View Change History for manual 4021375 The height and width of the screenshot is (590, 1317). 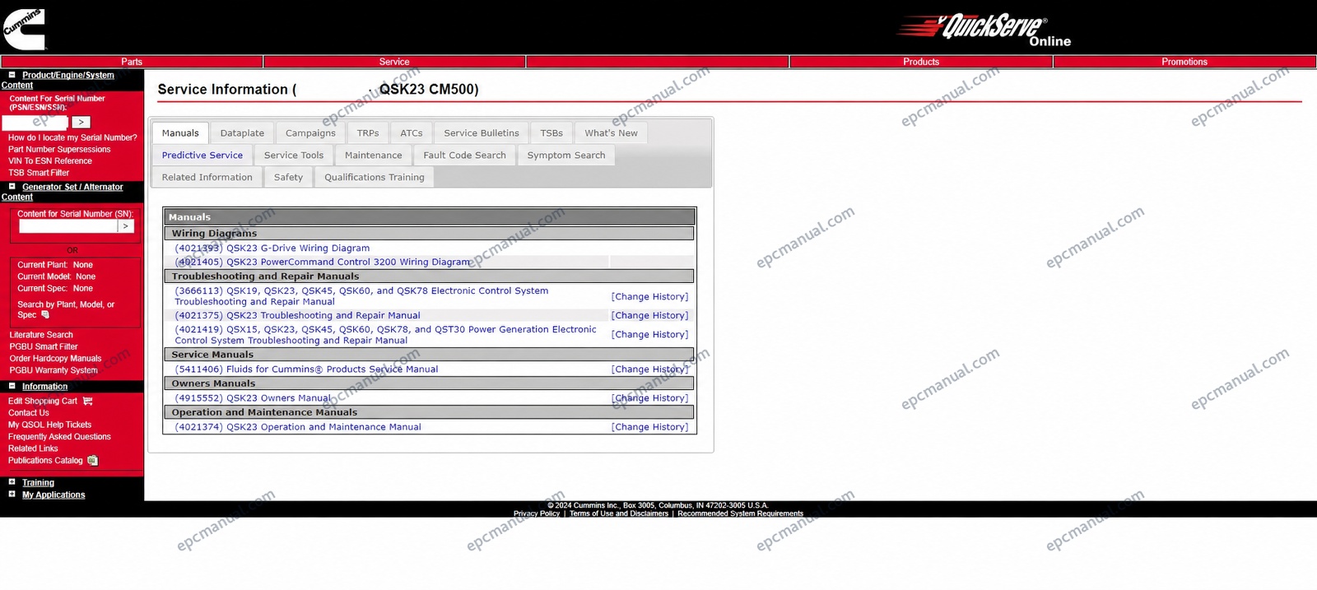649,315
